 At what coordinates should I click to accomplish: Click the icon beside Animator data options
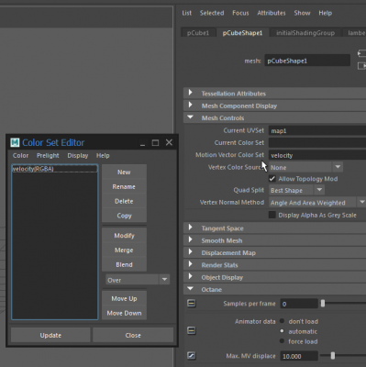(x=192, y=330)
